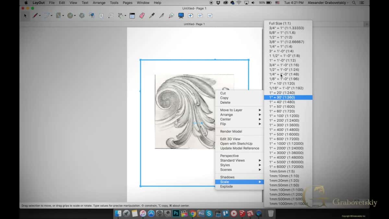Select the Line tool

click(x=35, y=16)
